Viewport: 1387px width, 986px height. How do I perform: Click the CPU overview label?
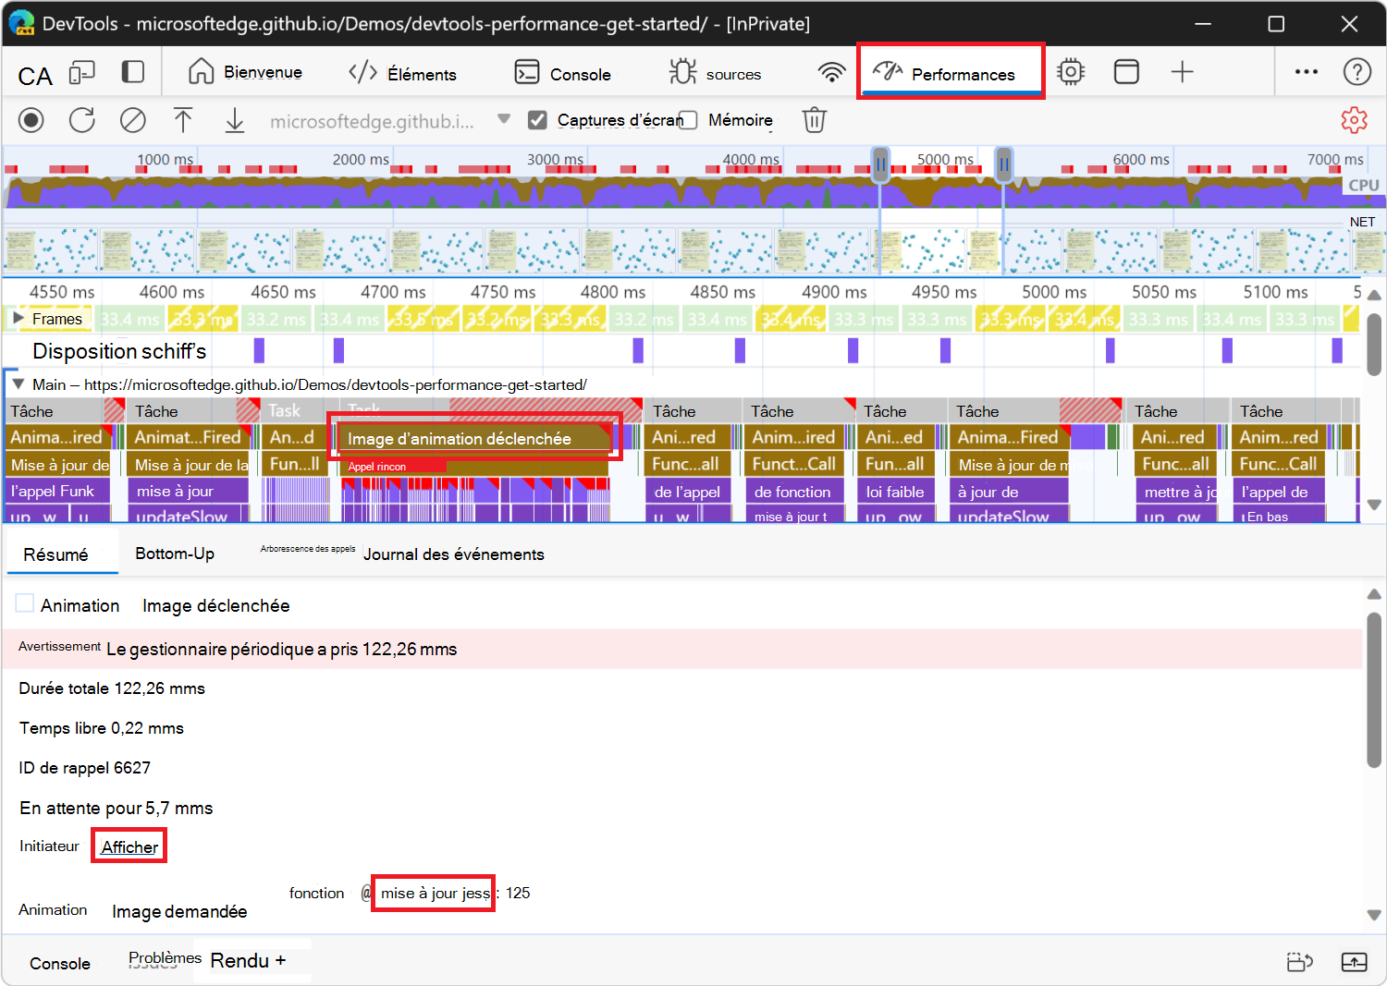point(1363,185)
